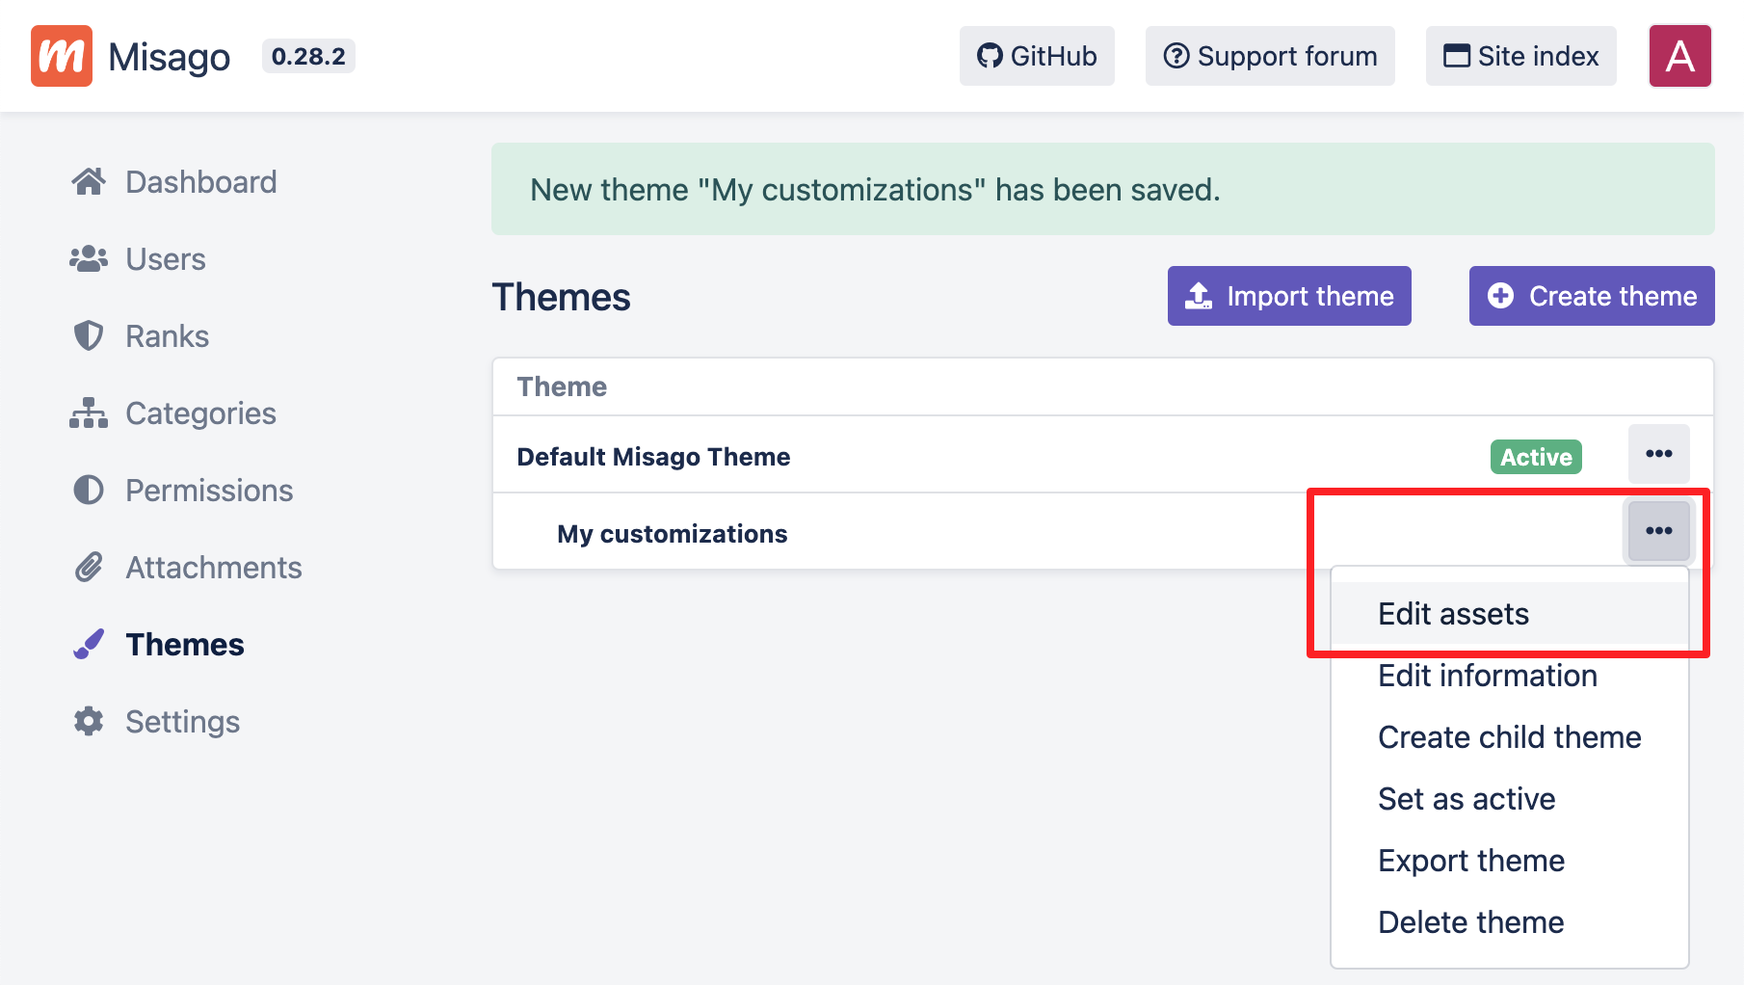Select Create child theme option
1744x985 pixels.
pos(1509,737)
